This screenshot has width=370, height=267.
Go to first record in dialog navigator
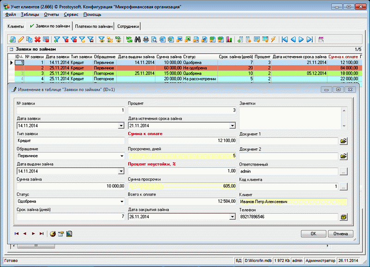(17, 234)
